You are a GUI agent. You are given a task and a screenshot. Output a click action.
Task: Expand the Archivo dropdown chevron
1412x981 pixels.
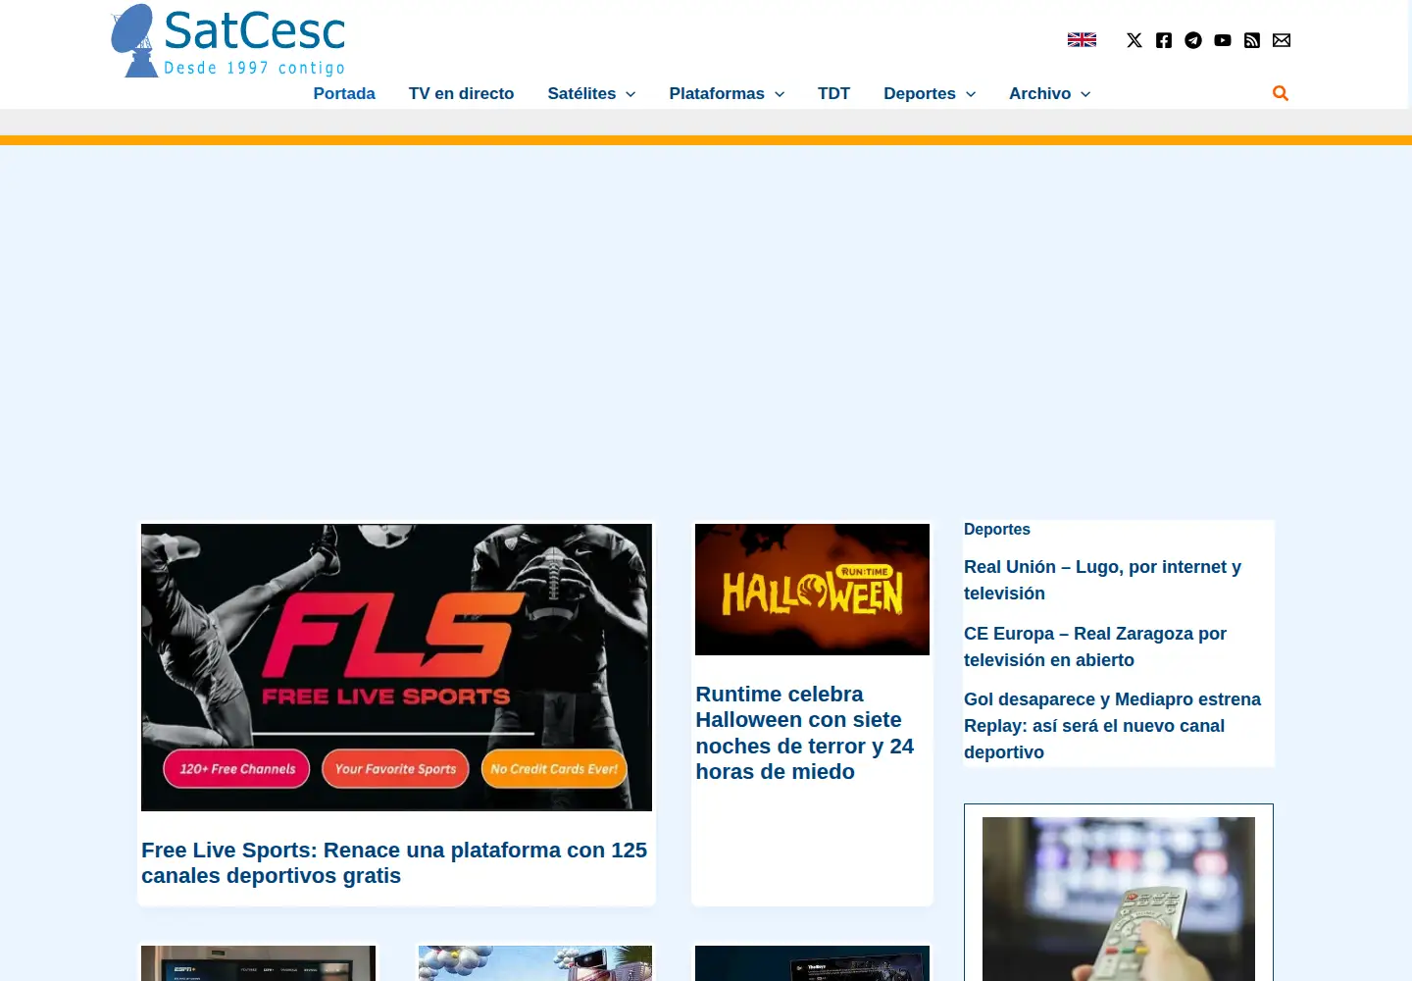click(1085, 94)
